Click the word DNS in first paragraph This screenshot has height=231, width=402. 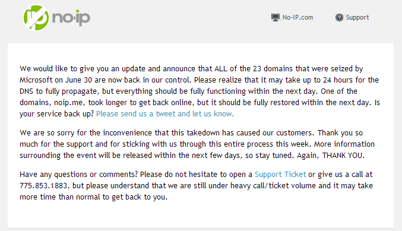coord(27,91)
